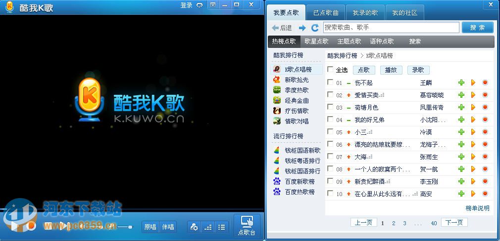
Task: Tick the checkbox for song 04 我的好兄弟
Action: coord(330,119)
